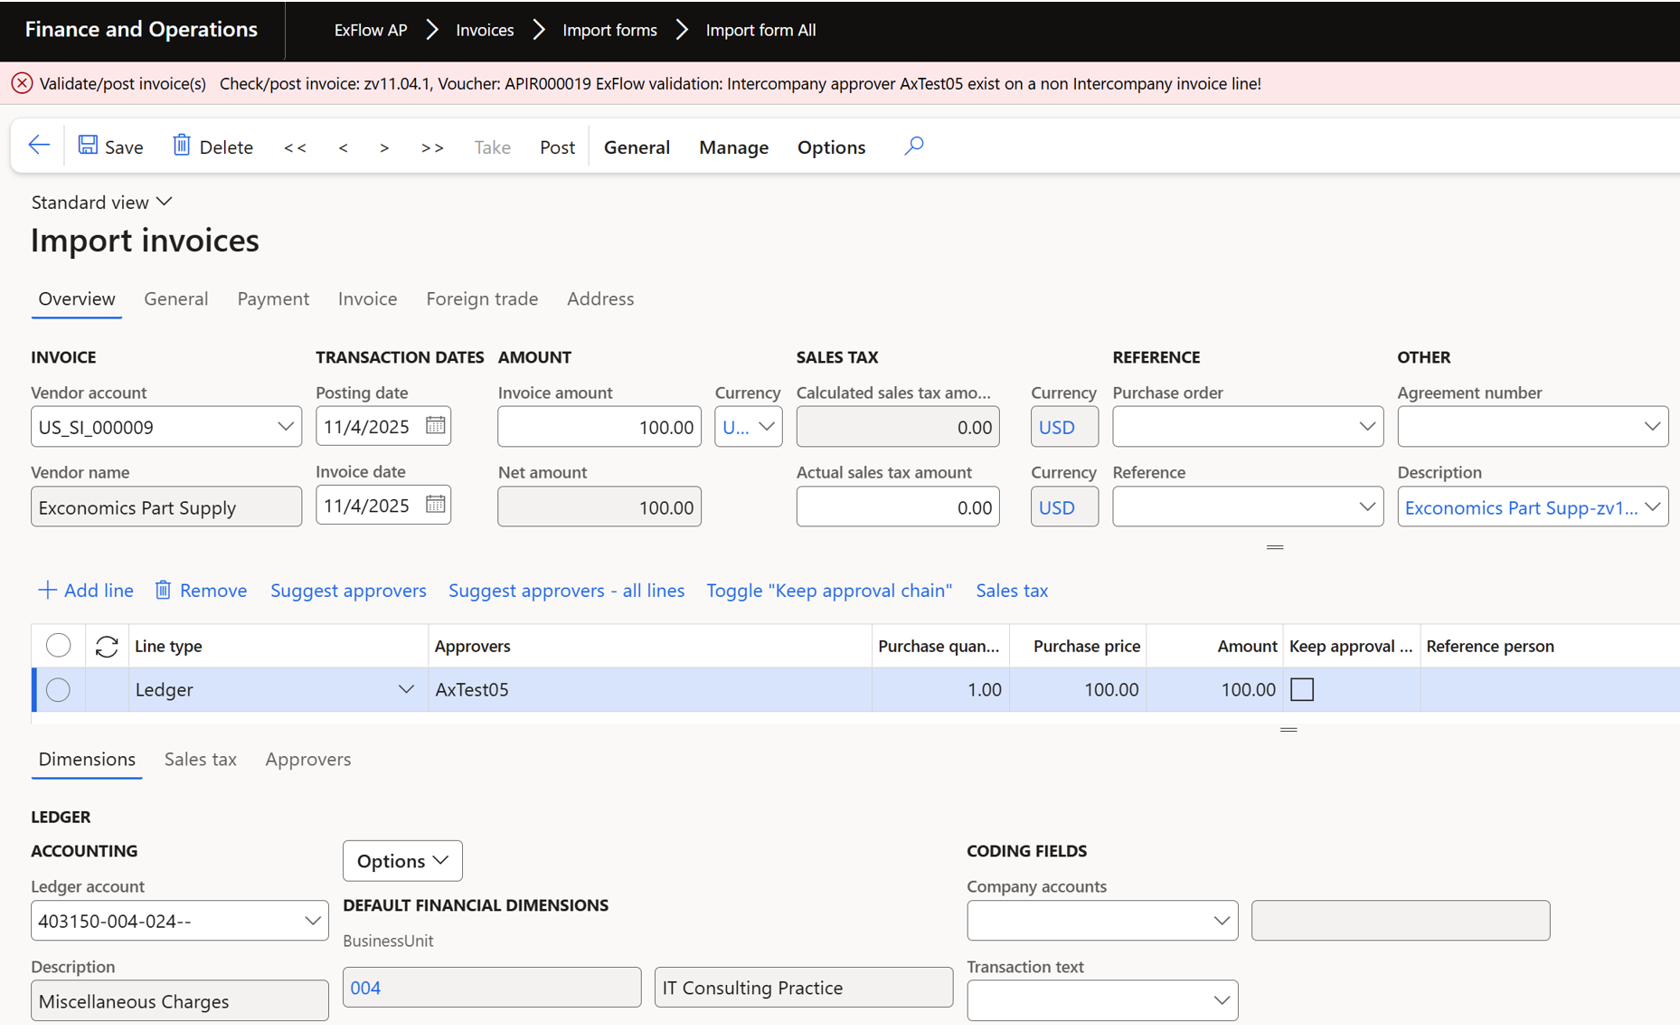1680x1032 pixels.
Task: Select the Ledger row radio button
Action: click(x=58, y=690)
